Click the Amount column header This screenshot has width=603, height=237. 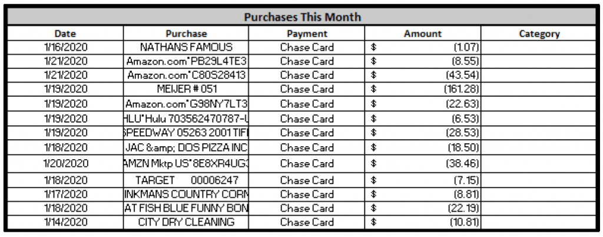tap(422, 34)
